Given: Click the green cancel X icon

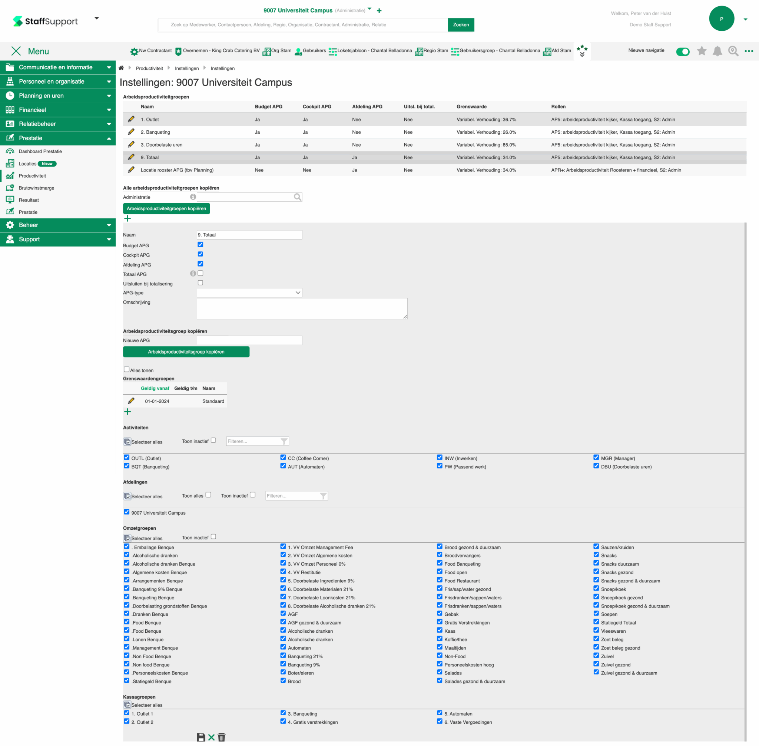Looking at the screenshot, I should (x=211, y=737).
